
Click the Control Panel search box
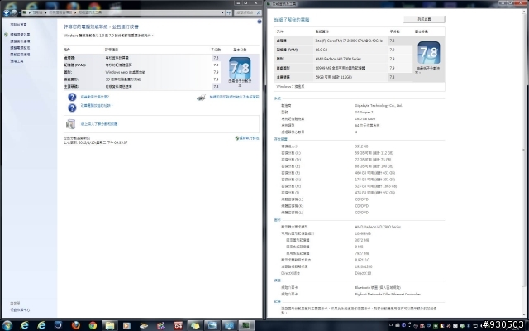tap(247, 12)
